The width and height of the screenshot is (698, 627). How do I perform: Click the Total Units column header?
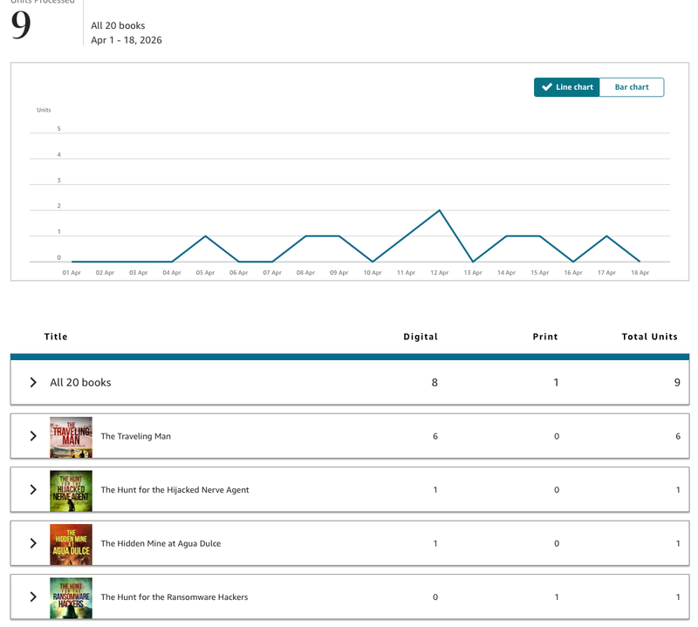tap(649, 337)
